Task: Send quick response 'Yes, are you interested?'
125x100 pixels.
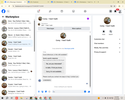Action: pos(54,64)
